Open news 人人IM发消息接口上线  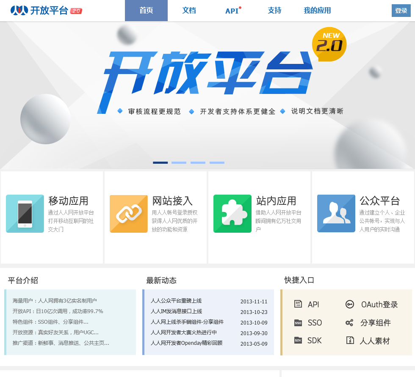click(x=176, y=311)
